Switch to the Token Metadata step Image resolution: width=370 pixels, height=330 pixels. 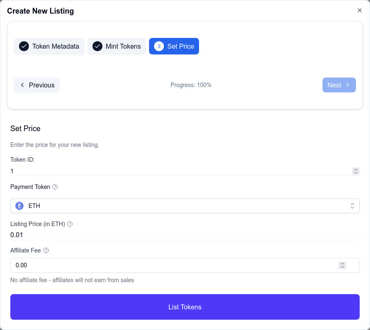tap(49, 46)
